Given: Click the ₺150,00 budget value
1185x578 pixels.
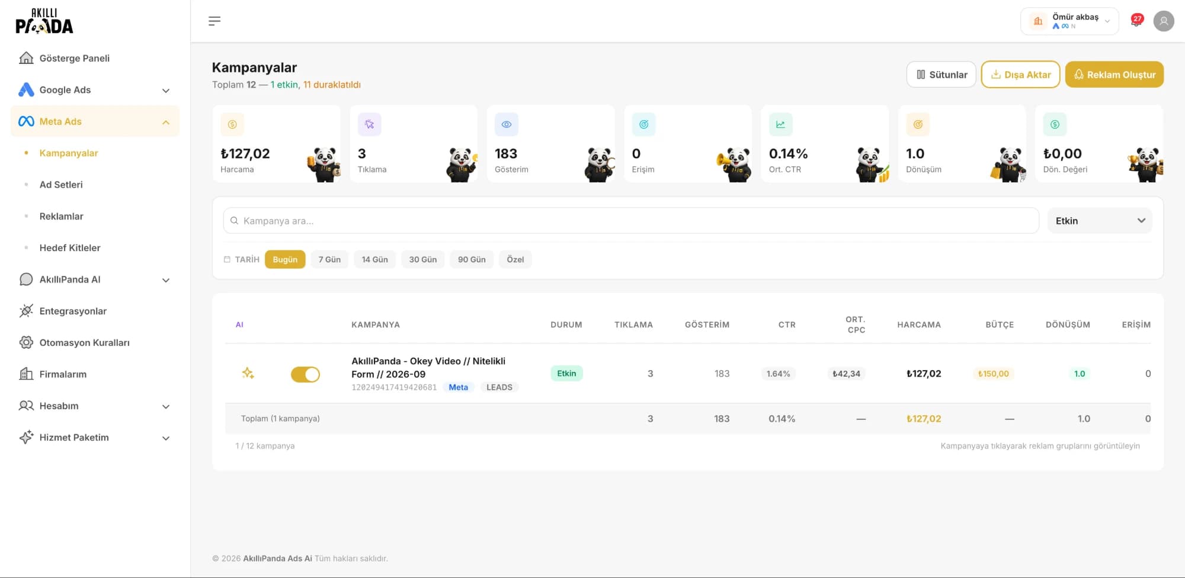Looking at the screenshot, I should pyautogui.click(x=994, y=374).
